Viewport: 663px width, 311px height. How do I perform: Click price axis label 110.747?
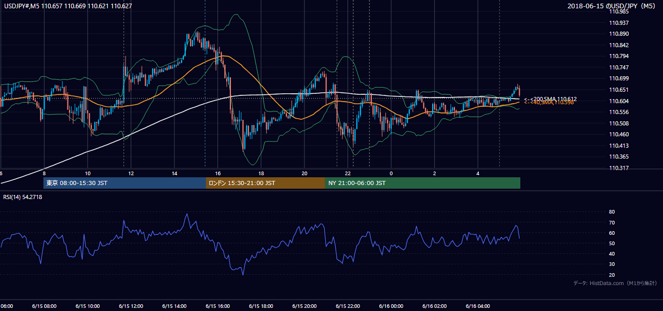(x=618, y=67)
